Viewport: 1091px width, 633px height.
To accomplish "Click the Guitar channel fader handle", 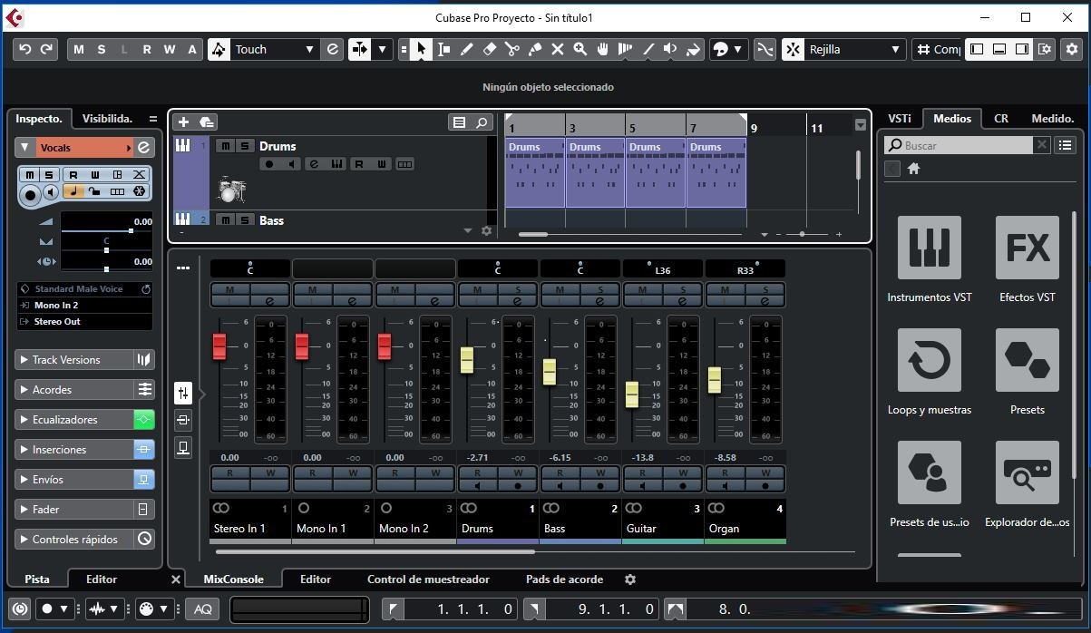I will [x=632, y=394].
